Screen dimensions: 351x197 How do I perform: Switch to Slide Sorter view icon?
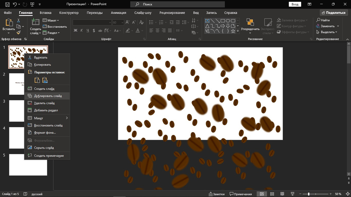(272, 194)
